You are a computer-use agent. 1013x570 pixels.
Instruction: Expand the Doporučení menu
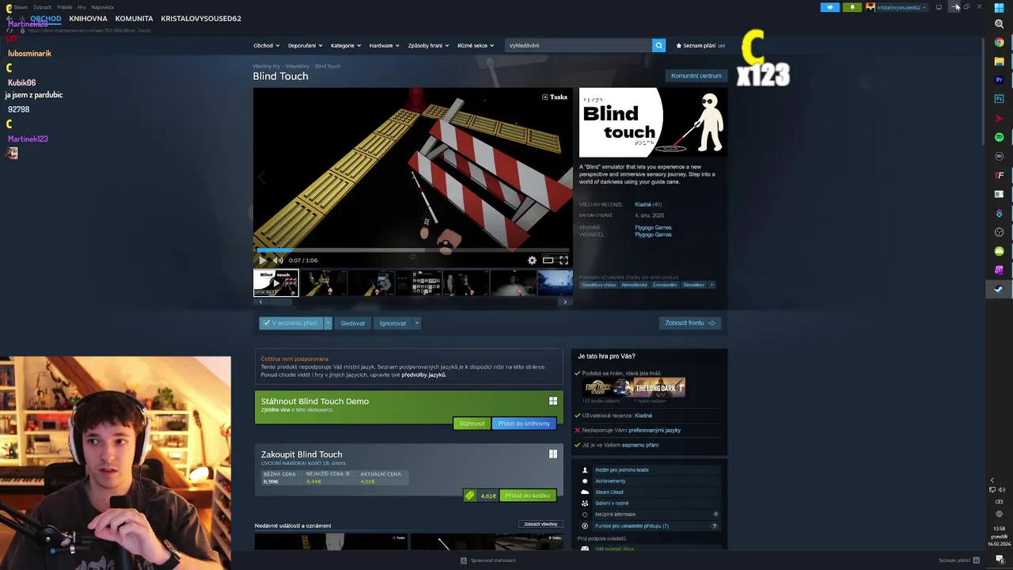coord(305,45)
